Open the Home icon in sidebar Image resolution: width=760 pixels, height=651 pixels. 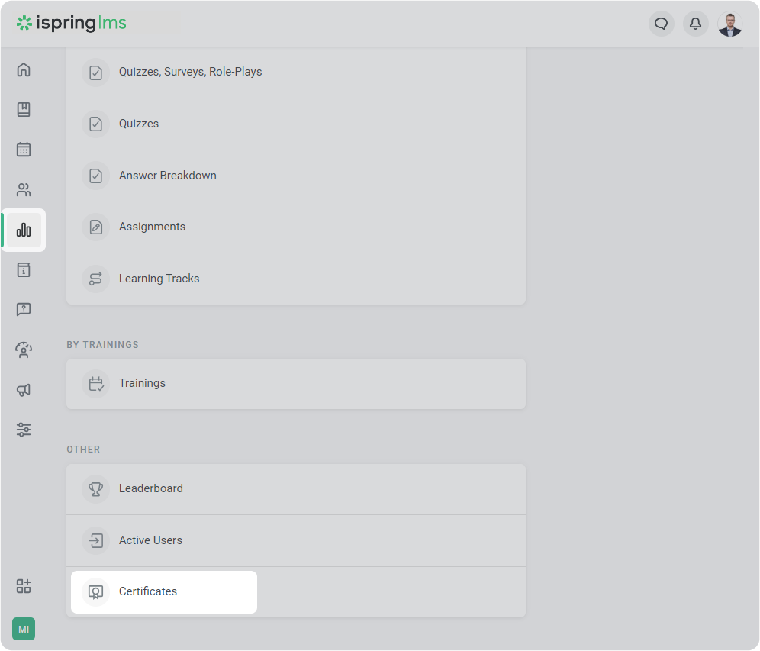(24, 70)
